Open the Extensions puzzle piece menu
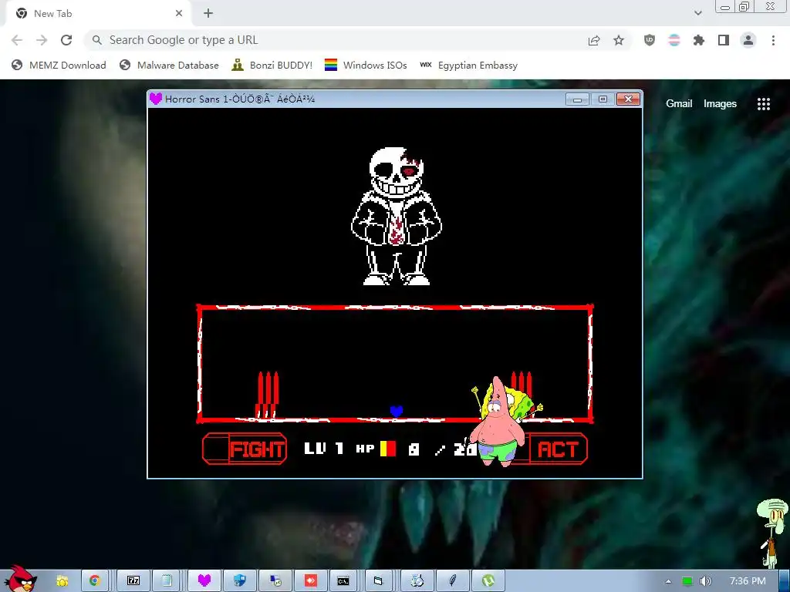The width and height of the screenshot is (790, 592). (x=699, y=40)
